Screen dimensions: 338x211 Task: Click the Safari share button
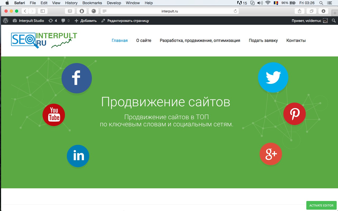299,11
